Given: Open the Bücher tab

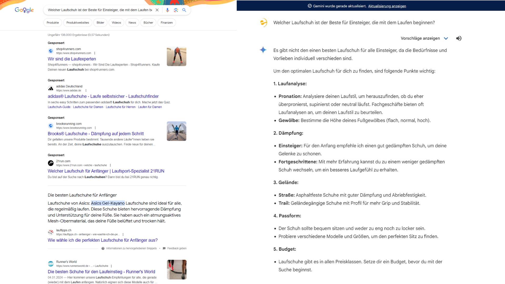Looking at the screenshot, I should [148, 23].
